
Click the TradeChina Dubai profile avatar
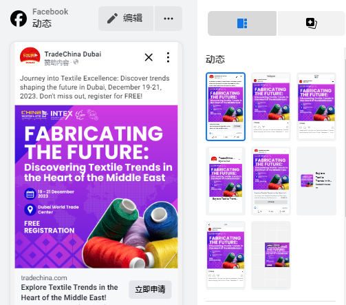(30, 57)
